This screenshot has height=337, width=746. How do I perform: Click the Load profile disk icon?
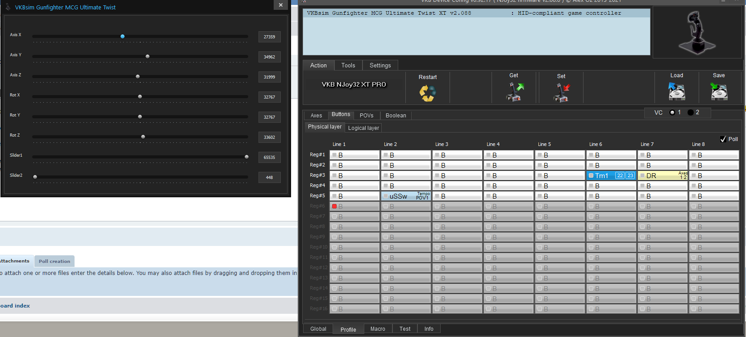(677, 92)
